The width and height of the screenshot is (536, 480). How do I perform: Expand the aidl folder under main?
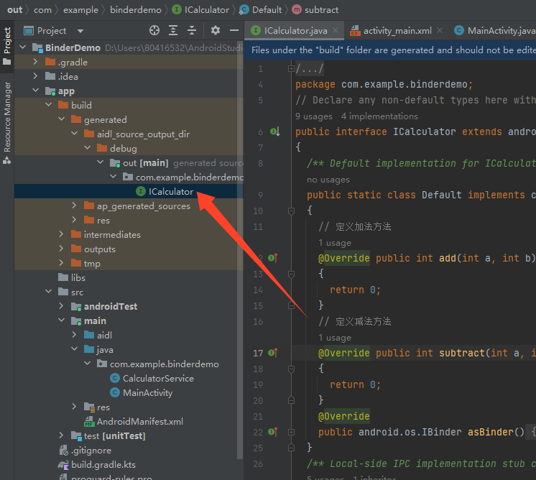75,334
